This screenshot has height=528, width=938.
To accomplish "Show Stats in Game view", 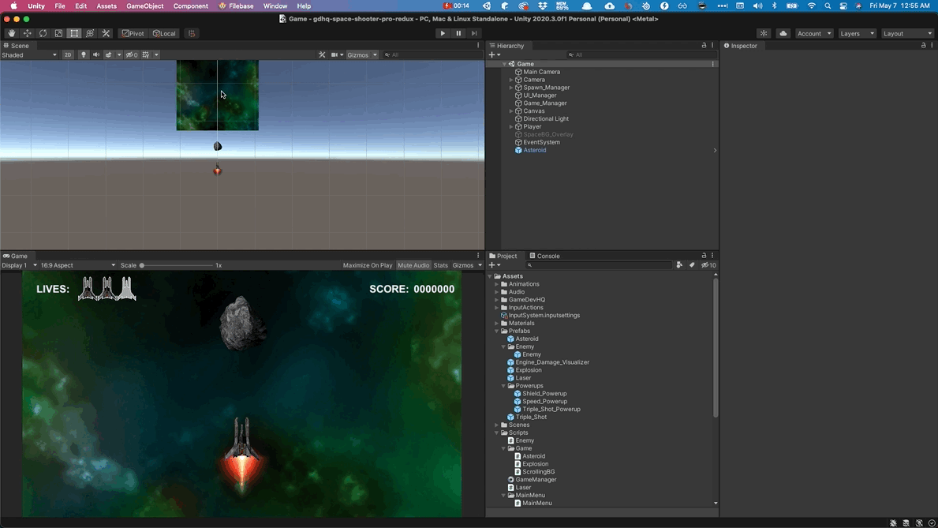I will pos(440,265).
